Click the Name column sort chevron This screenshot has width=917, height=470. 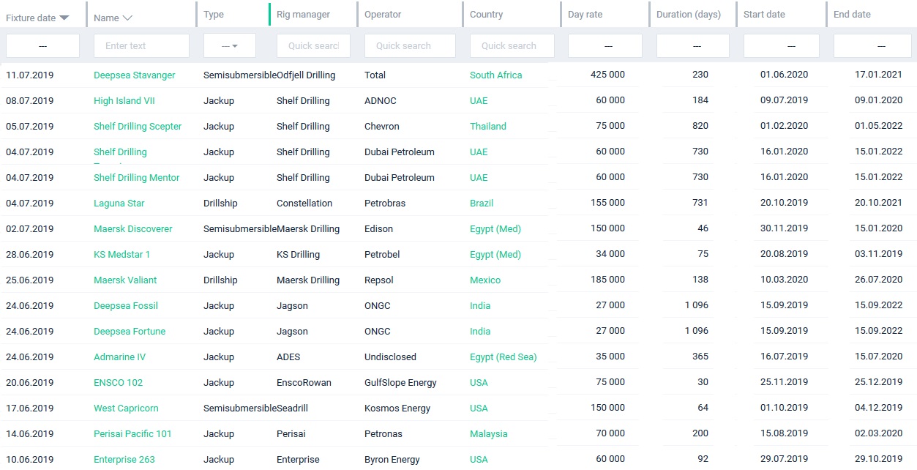click(127, 18)
